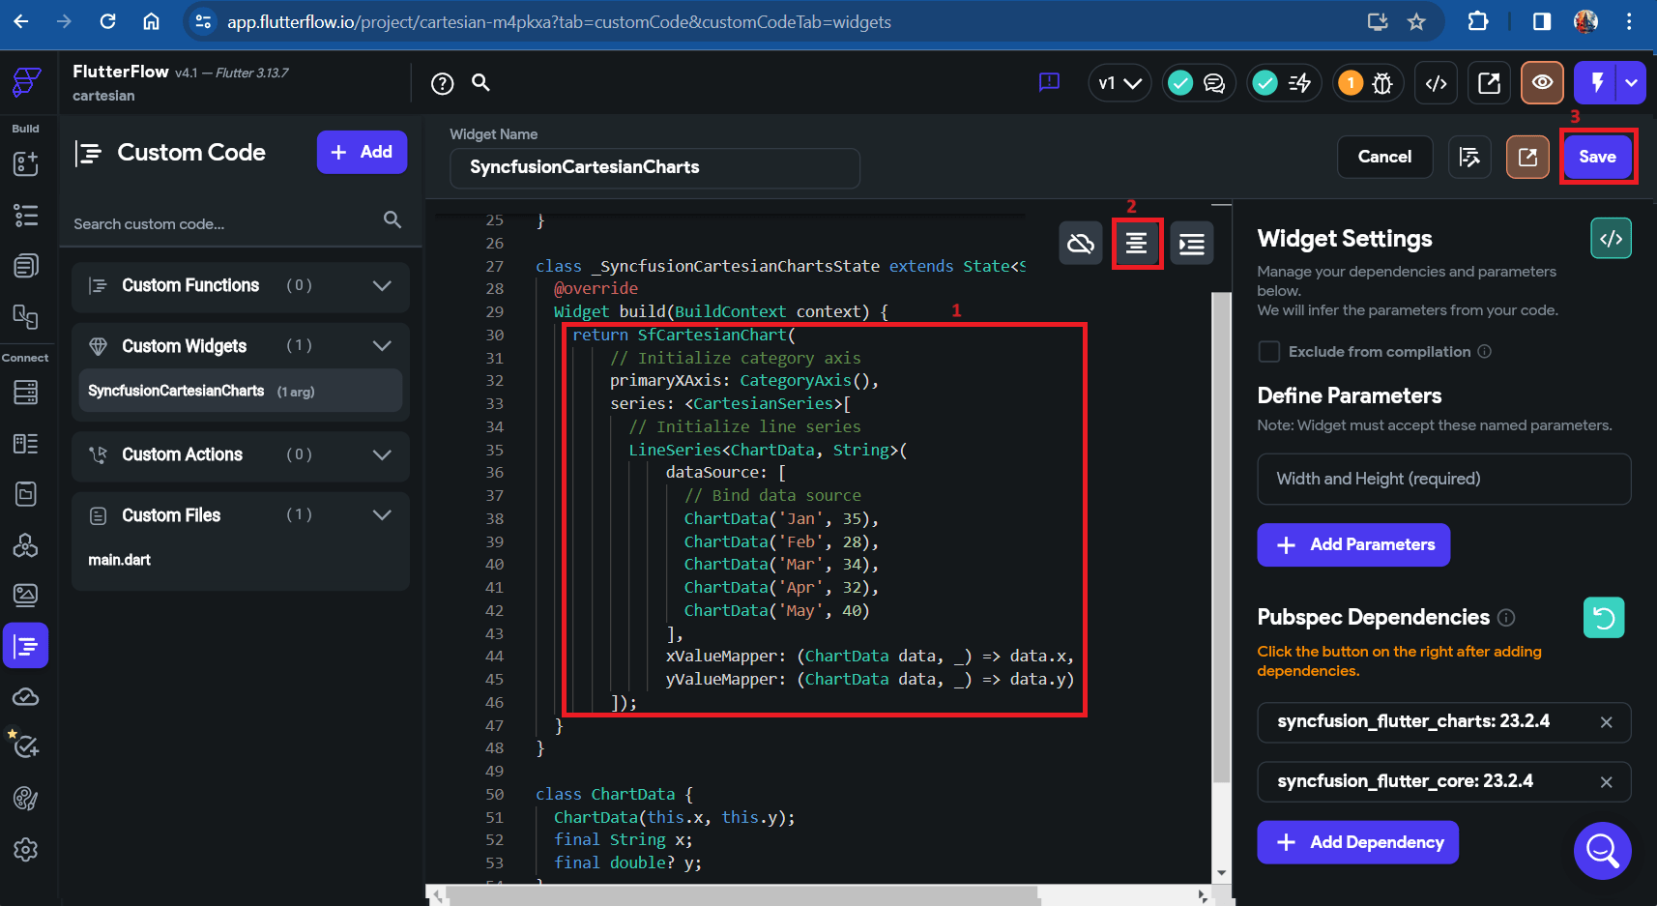Open the help question mark icon
Viewport: 1657px width, 906px height.
coord(443,84)
